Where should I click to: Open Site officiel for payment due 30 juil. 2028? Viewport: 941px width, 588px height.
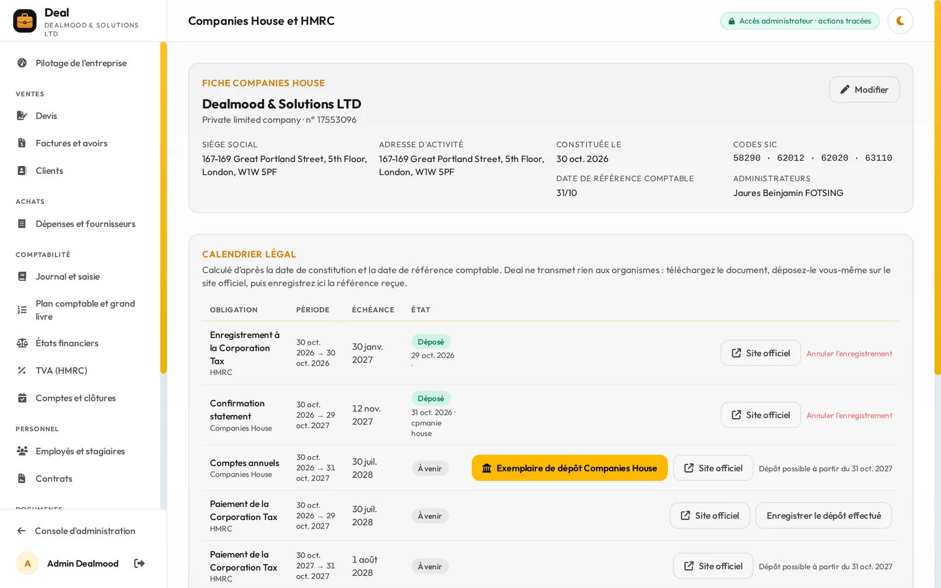click(710, 515)
